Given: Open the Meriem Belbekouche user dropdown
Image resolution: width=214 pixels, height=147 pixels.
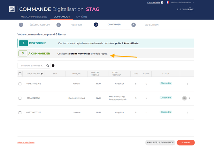Looking at the screenshot, I should click(x=182, y=3).
